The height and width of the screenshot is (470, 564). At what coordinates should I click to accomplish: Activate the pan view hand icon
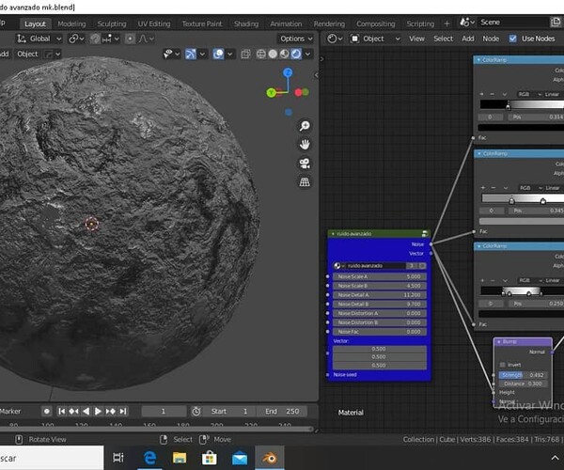point(305,145)
